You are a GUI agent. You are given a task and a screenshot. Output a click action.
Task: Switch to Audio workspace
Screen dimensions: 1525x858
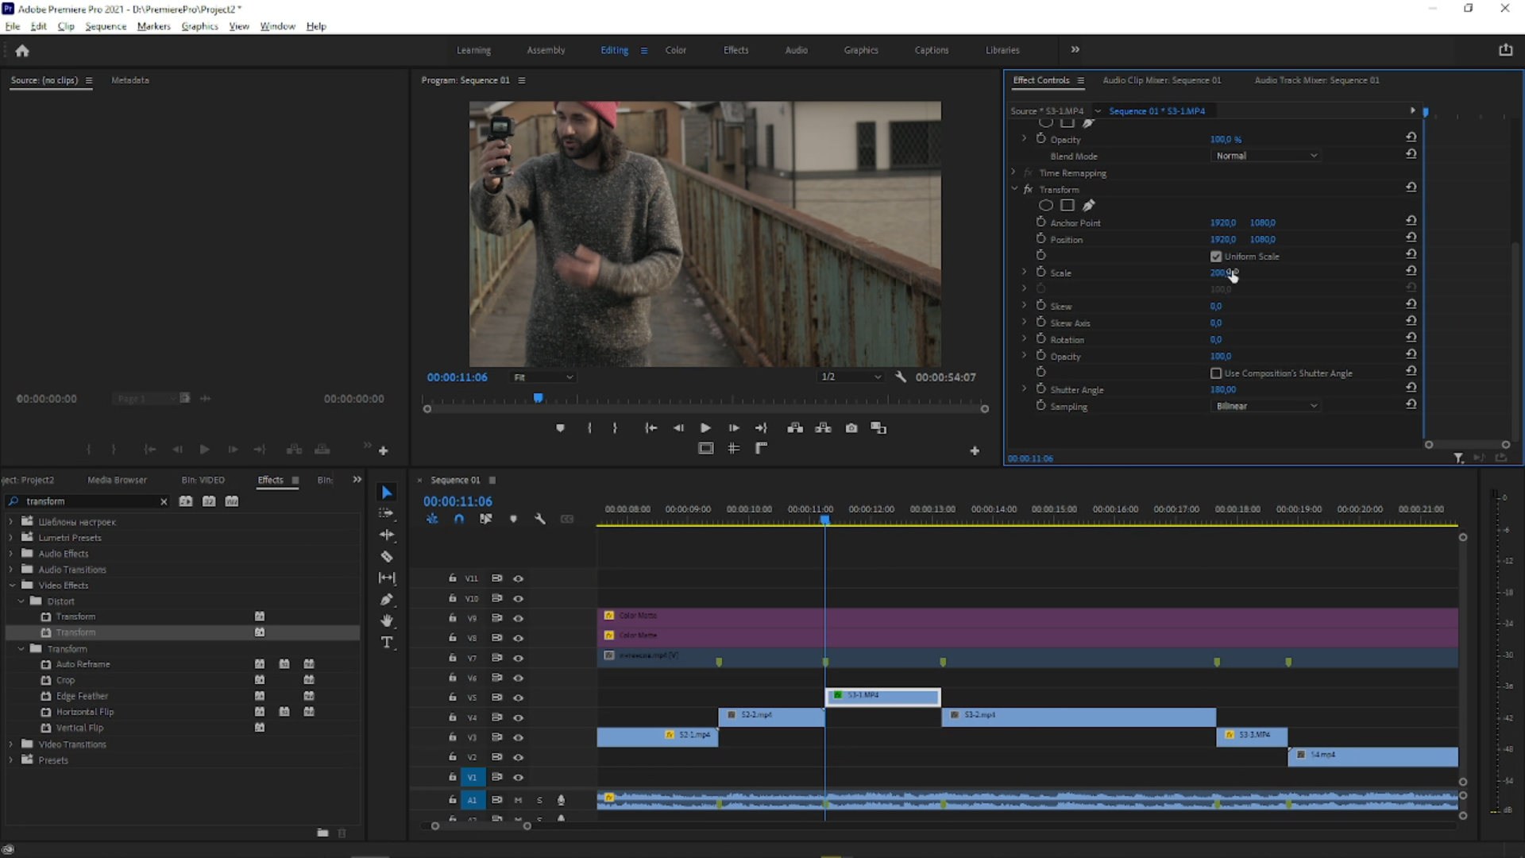[x=796, y=50]
